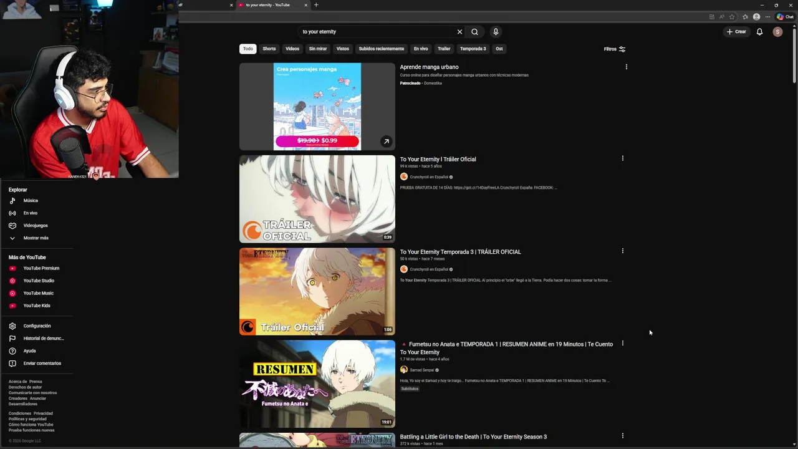The height and width of the screenshot is (449, 798).
Task: Open a new browser tab with plus
Action: pos(316,5)
